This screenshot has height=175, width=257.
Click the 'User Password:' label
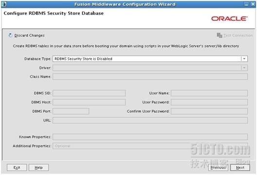click(156, 102)
